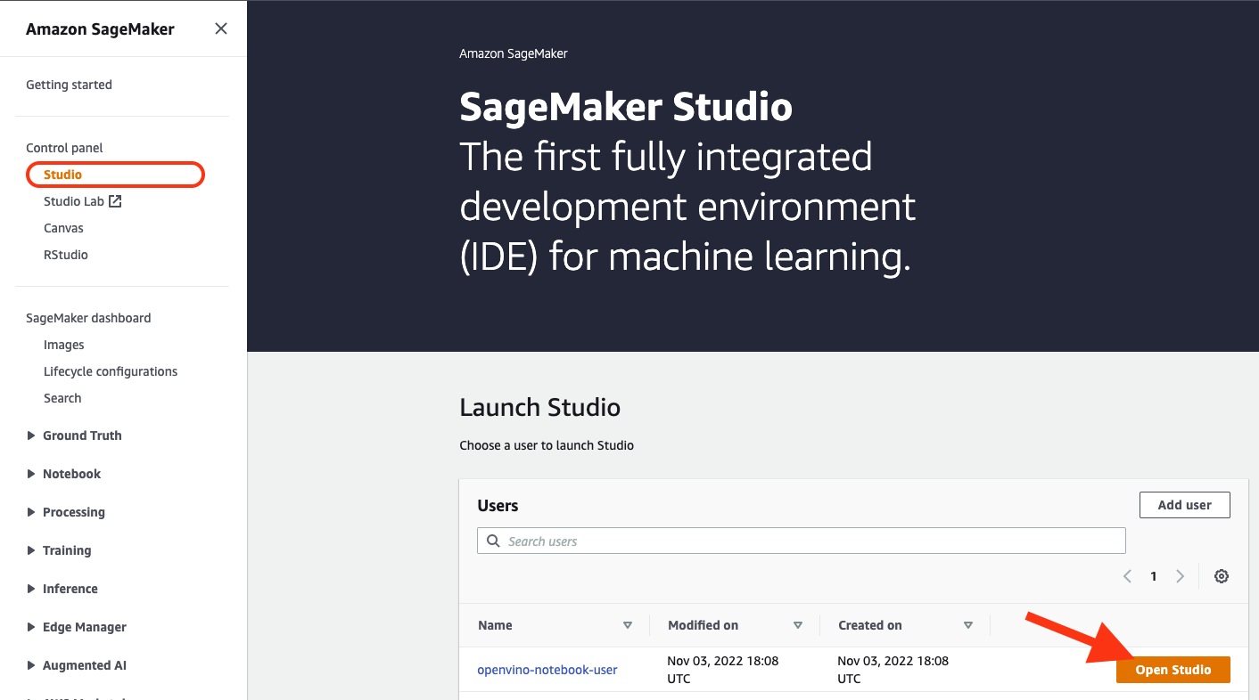Viewport: 1259px width, 700px height.
Task: Open Canvas from Control panel
Action: [63, 228]
